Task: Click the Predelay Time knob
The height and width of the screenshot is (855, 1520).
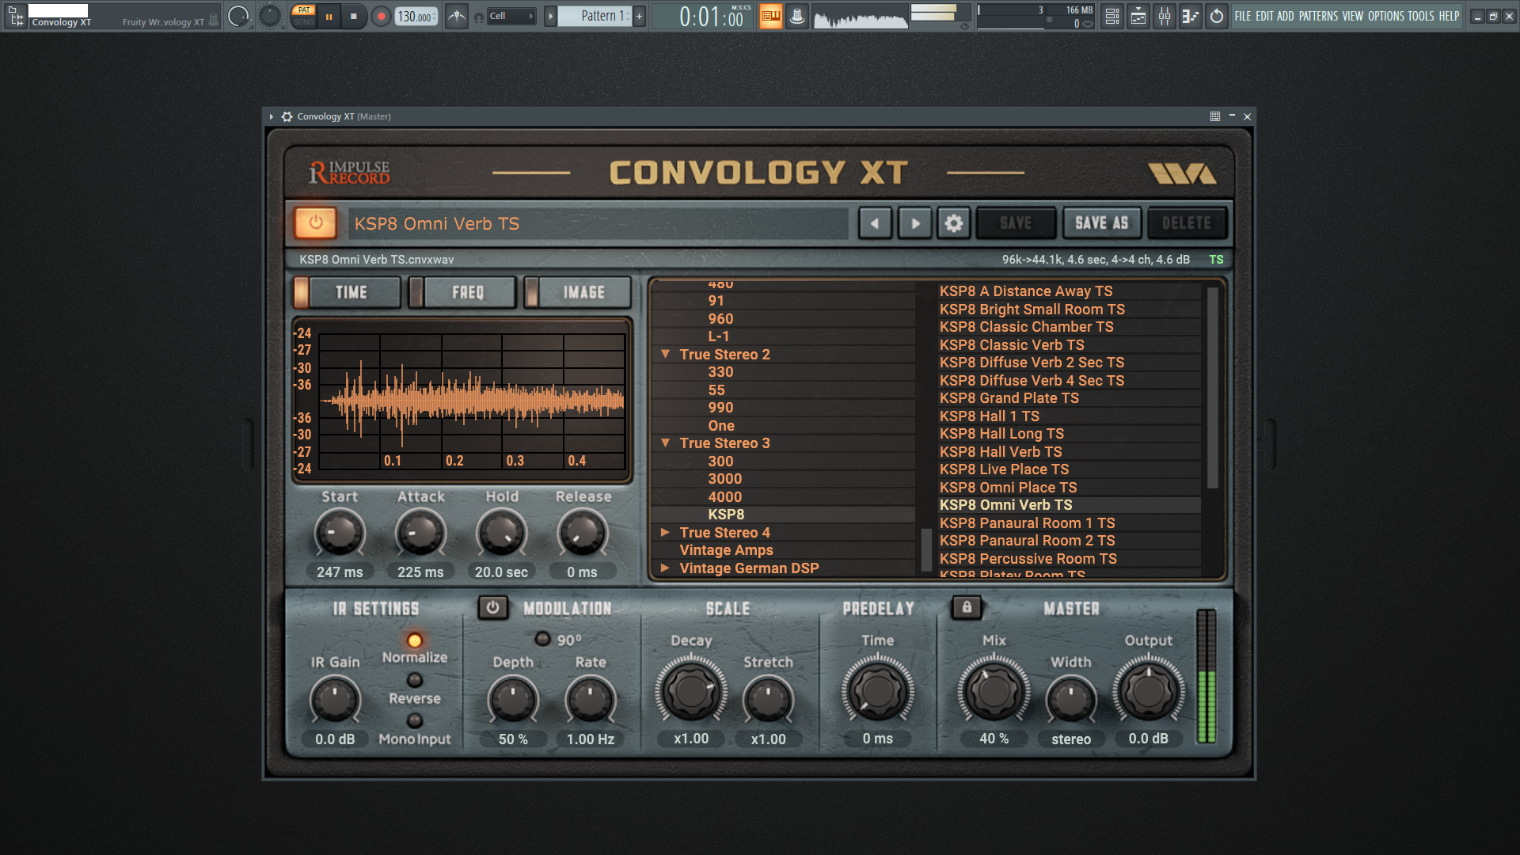Action: click(x=877, y=691)
